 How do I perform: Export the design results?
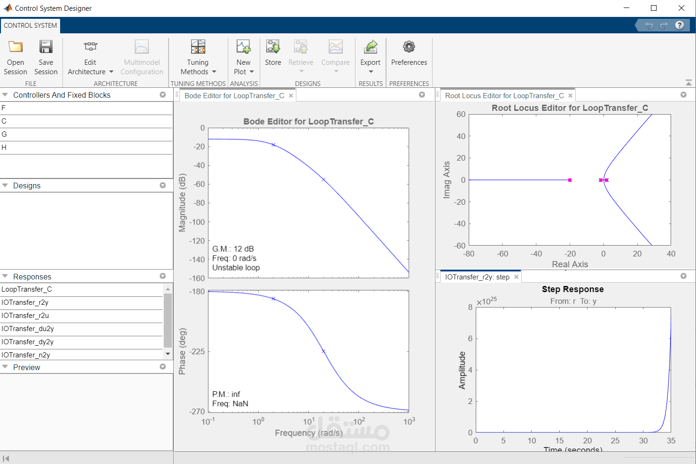click(371, 52)
